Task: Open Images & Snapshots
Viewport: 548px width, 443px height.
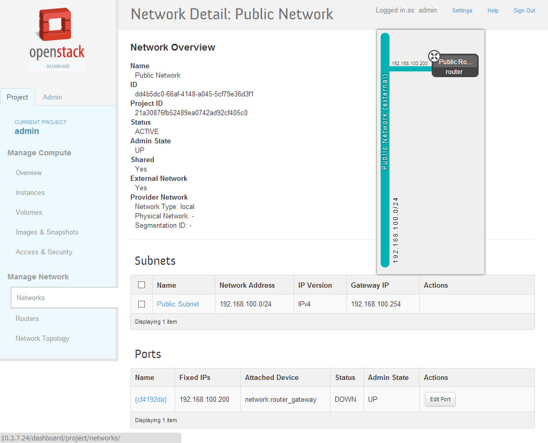Action: 47,232
